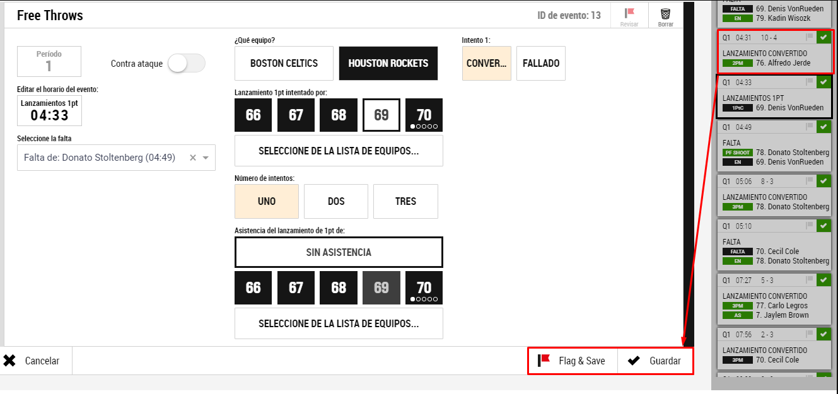Viewport: 838px width, 394px height.
Task: Click the Cancelar button
Action: point(36,361)
